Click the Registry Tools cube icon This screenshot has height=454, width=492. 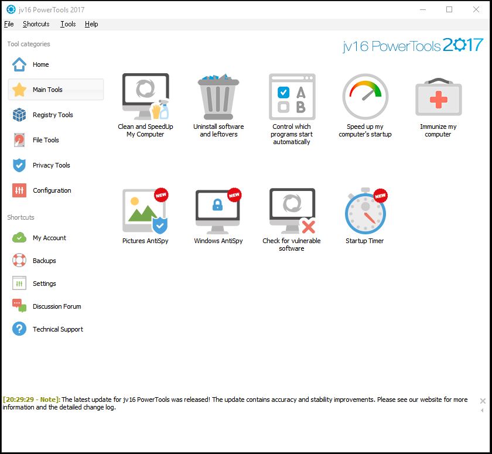point(19,114)
